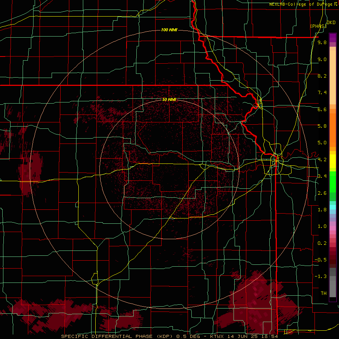
Task: Click the "50 NMI" range ring label
Action: click(x=169, y=100)
